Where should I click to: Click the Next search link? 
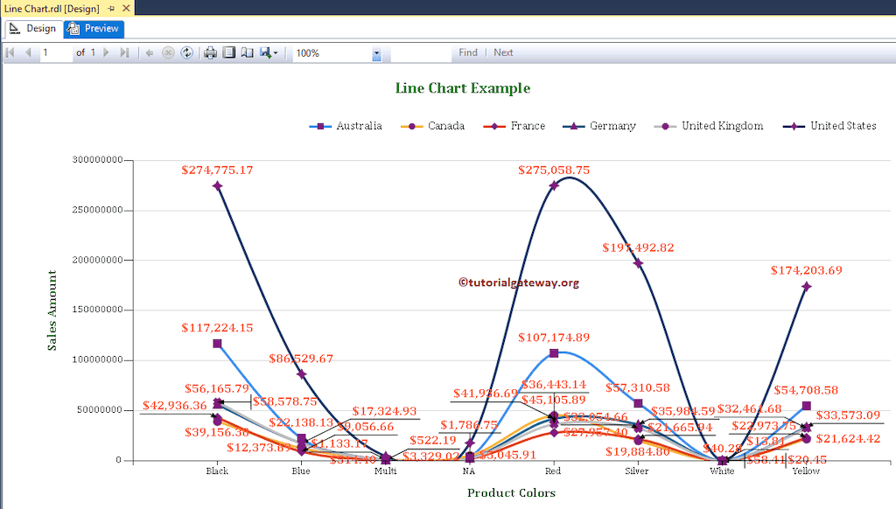(503, 52)
